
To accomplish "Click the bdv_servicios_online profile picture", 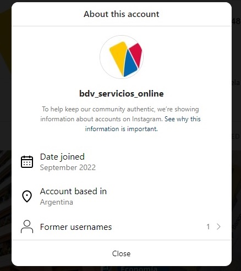I will 122,57.
